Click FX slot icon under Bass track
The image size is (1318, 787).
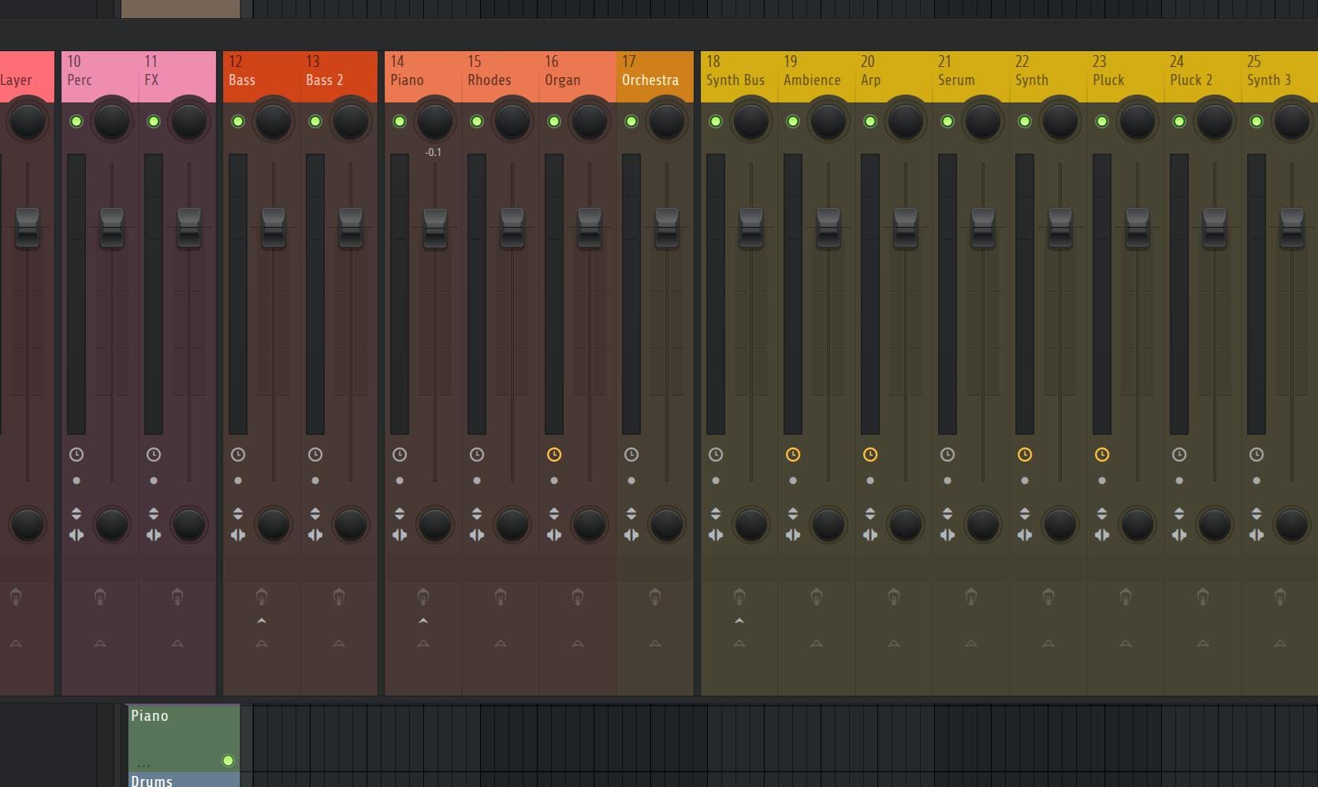point(262,597)
